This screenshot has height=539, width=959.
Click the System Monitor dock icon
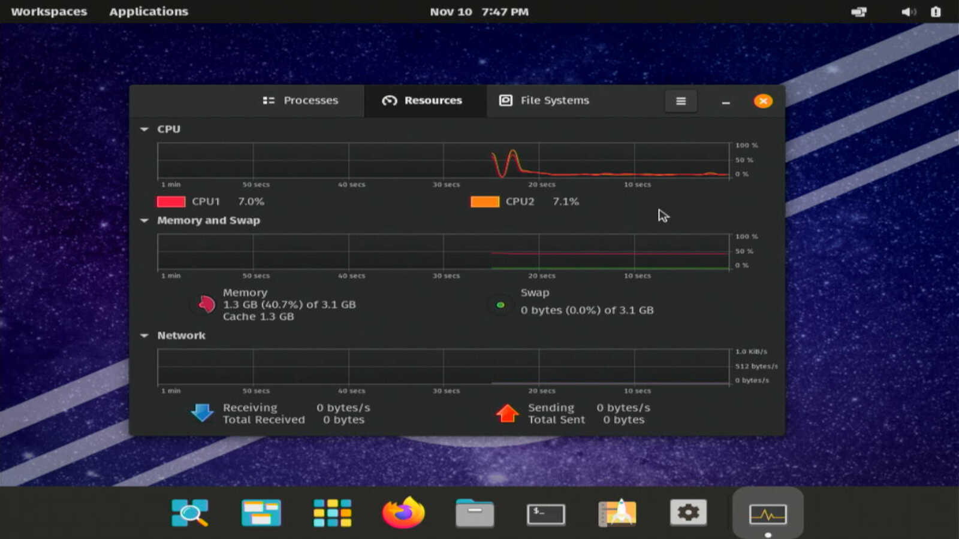(768, 513)
